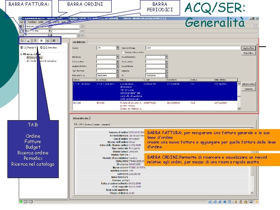Screen dimensions: 280x210
Task: Select the Ricerca ordine tab icon
Action: [x=41, y=41]
